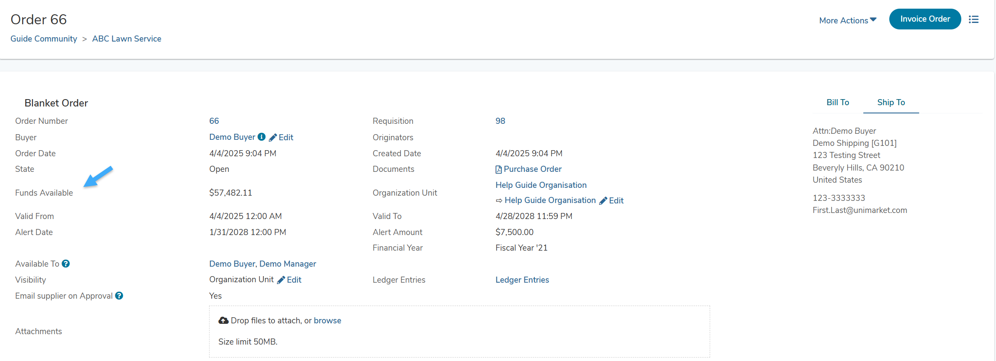Click the Valid To date 4/28/2028 11:59 PM
Viewport: 996px width, 361px height.
pos(534,216)
